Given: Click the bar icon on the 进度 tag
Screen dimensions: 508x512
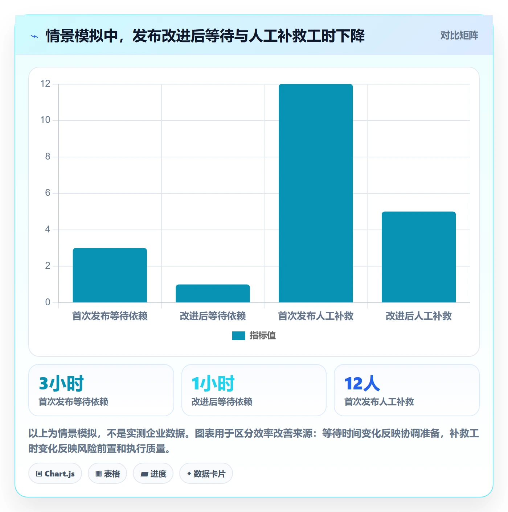Looking at the screenshot, I should [144, 474].
